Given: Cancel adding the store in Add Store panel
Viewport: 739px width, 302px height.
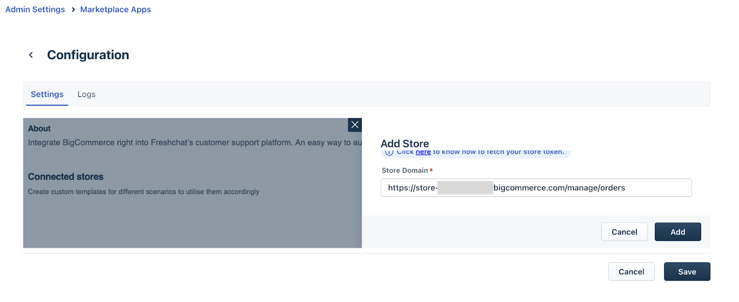Looking at the screenshot, I should 624,232.
